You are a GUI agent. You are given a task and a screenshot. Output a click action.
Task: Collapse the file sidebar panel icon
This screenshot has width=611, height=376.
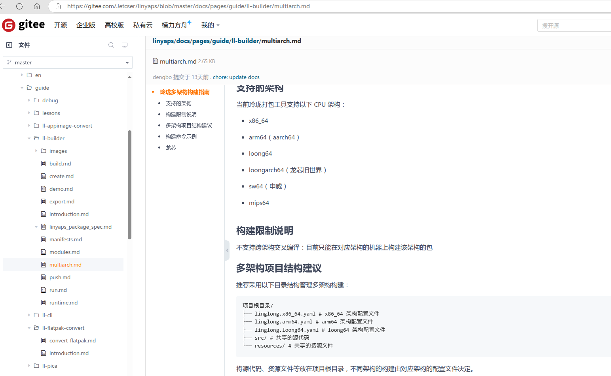[9, 45]
